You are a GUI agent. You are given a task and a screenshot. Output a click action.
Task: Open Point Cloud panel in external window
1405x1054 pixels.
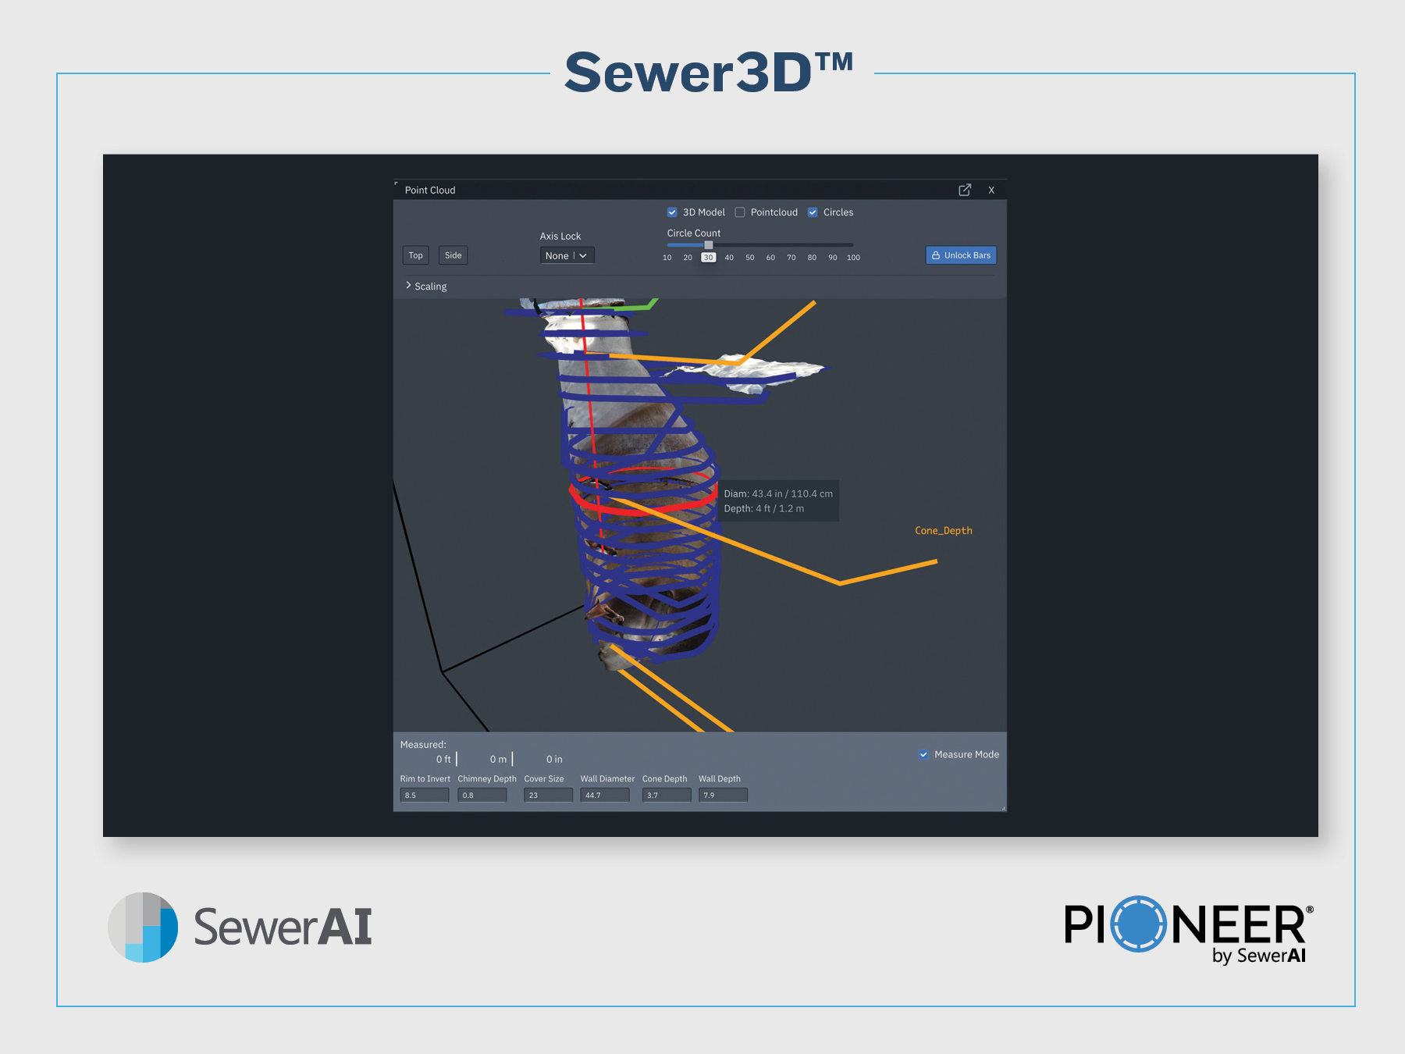(x=965, y=190)
